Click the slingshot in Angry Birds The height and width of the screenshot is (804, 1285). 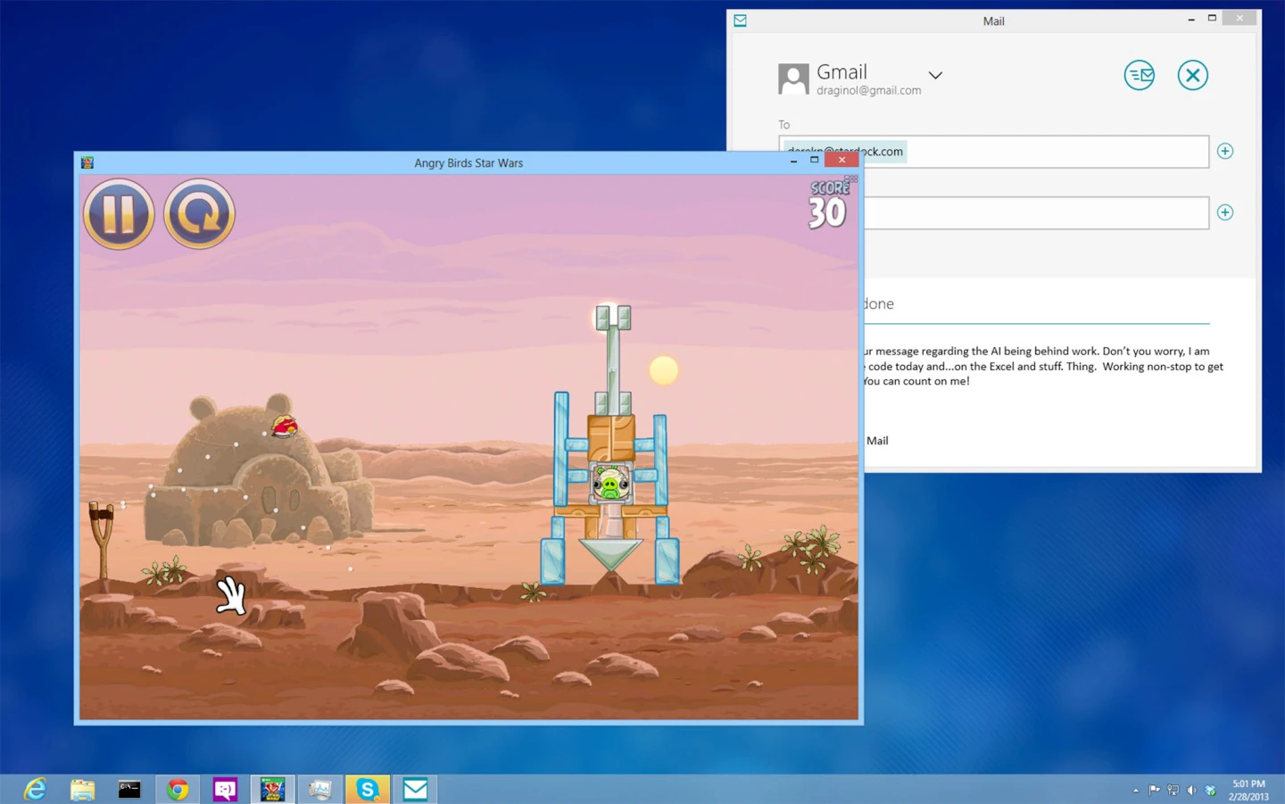click(x=104, y=540)
